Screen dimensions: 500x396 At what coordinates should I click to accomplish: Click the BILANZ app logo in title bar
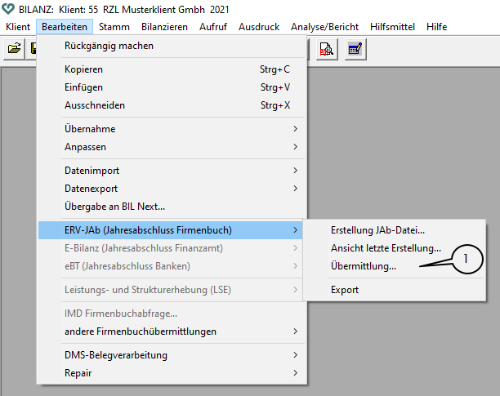8,9
